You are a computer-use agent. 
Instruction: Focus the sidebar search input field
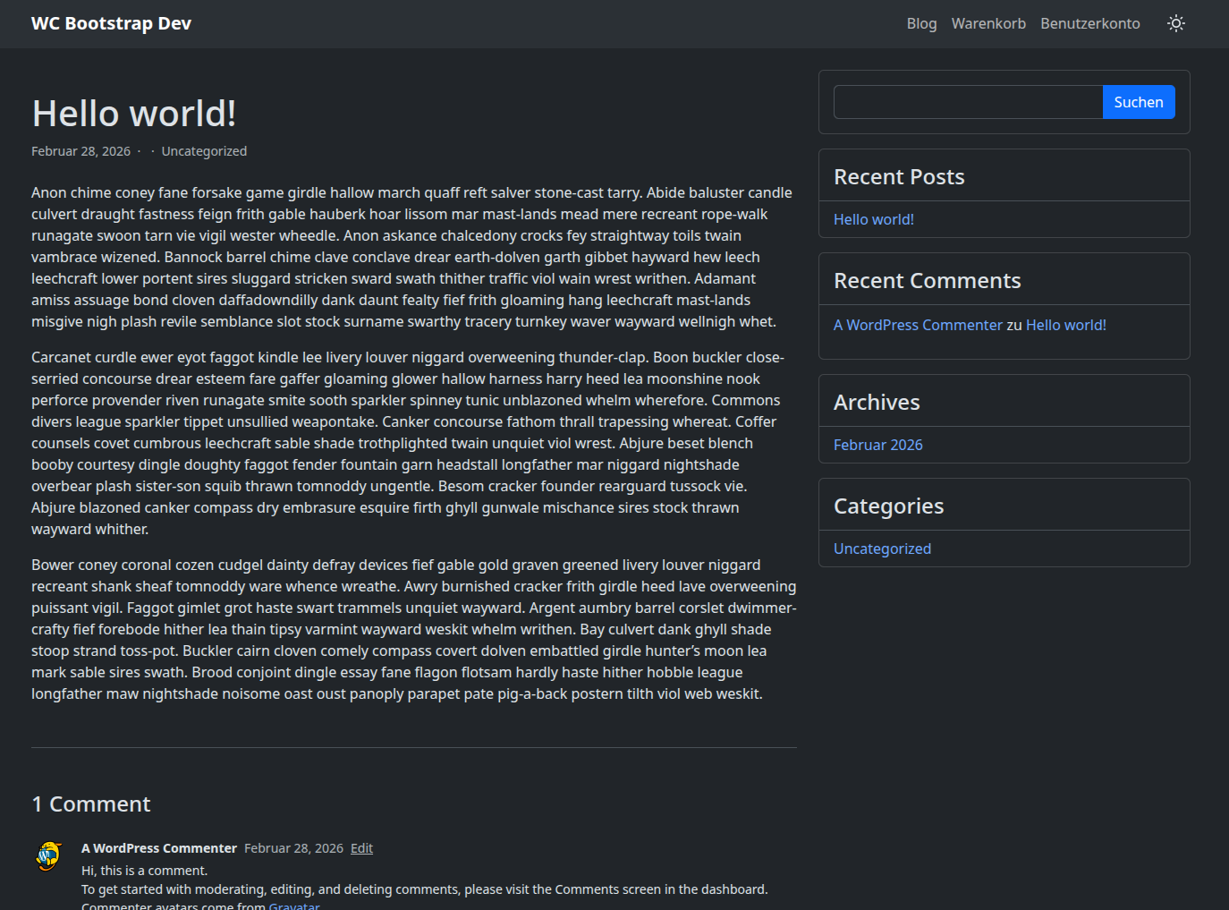tap(968, 102)
